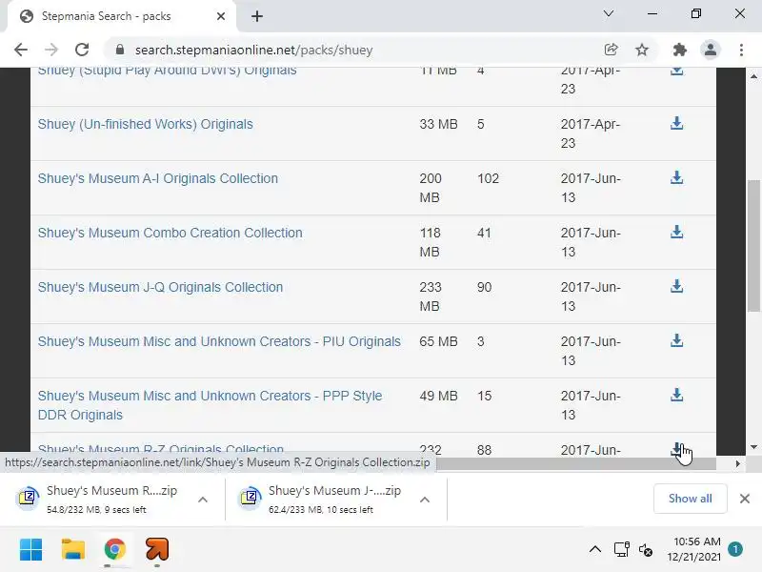The width and height of the screenshot is (762, 572).
Task: Close the downloads bar
Action: pos(745,499)
